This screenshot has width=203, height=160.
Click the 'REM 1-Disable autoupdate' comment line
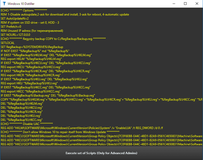pos(65,14)
